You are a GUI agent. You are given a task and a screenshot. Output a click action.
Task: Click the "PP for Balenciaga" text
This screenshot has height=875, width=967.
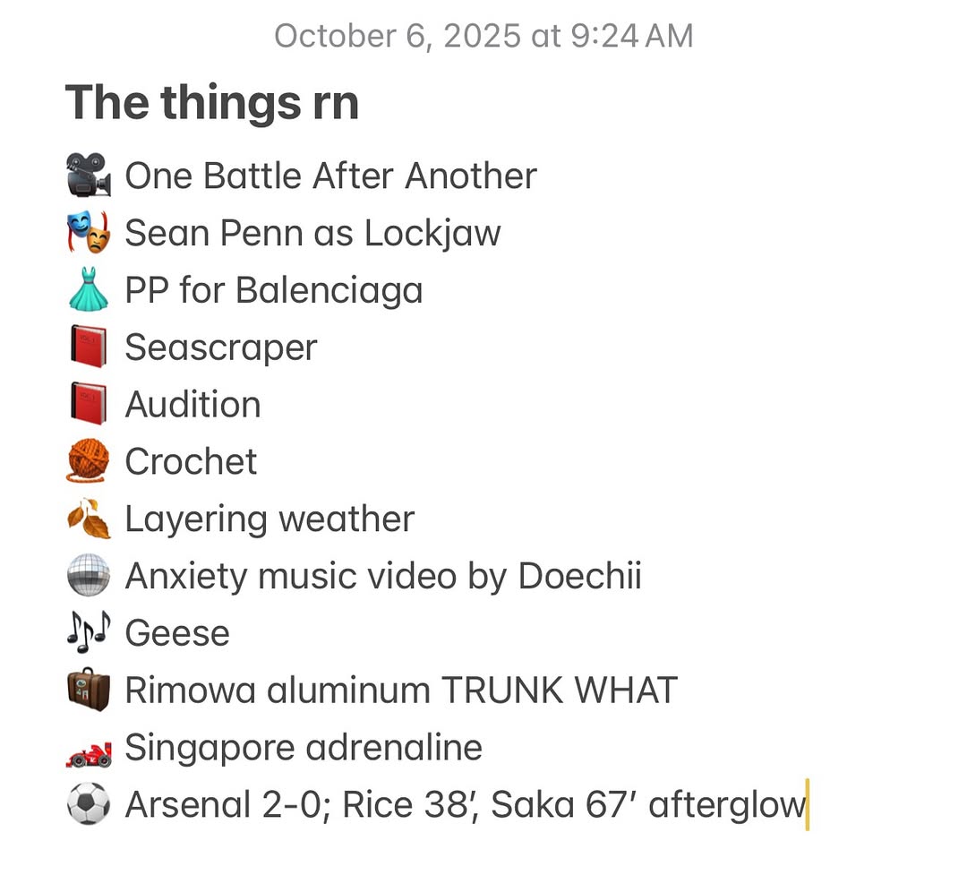point(273,290)
